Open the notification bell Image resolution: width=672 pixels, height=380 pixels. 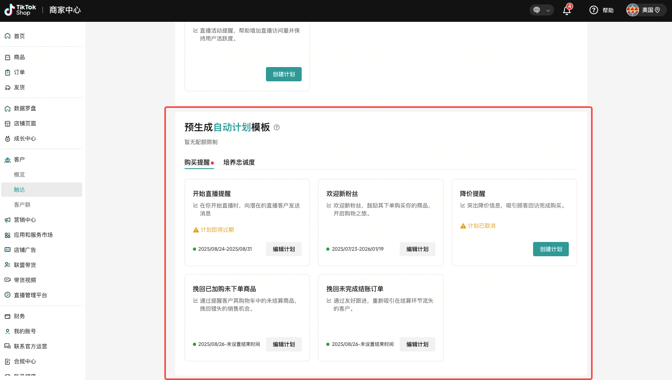(567, 10)
